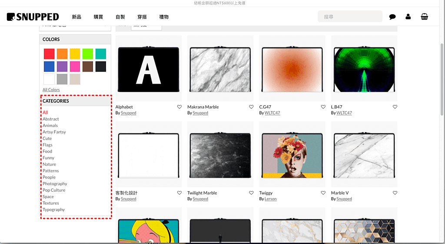Select the All category
Image resolution: width=445 pixels, height=244 pixels.
tap(45, 112)
